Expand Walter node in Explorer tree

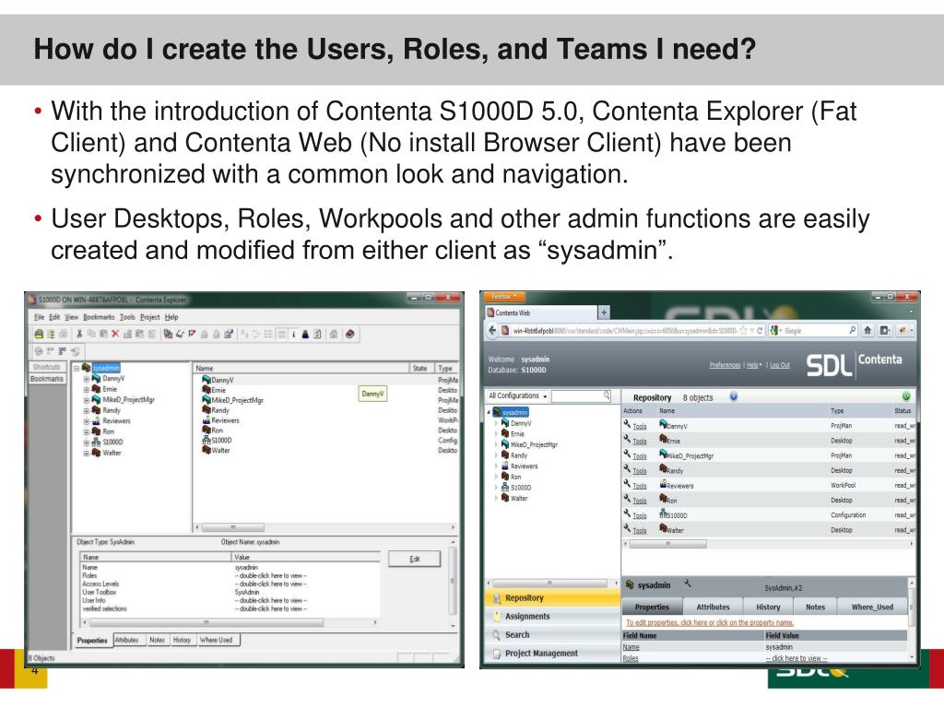pyautogui.click(x=86, y=453)
